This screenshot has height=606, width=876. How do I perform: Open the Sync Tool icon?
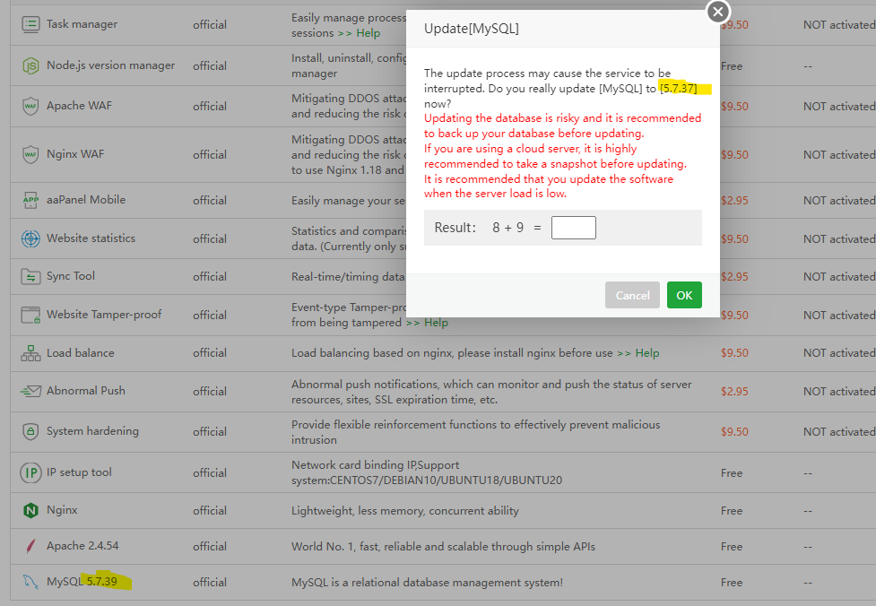29,277
